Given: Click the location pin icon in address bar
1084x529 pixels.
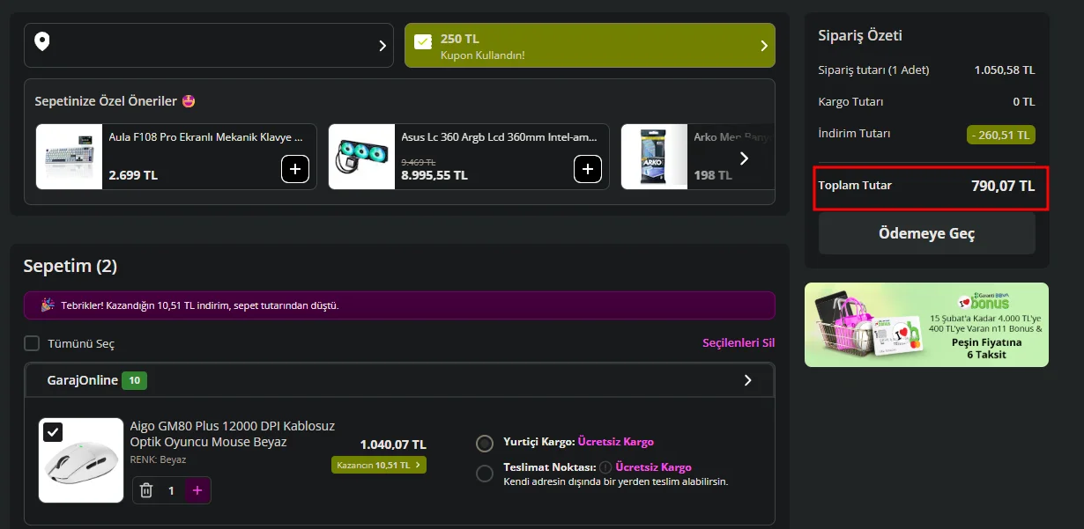Looking at the screenshot, I should [42, 41].
